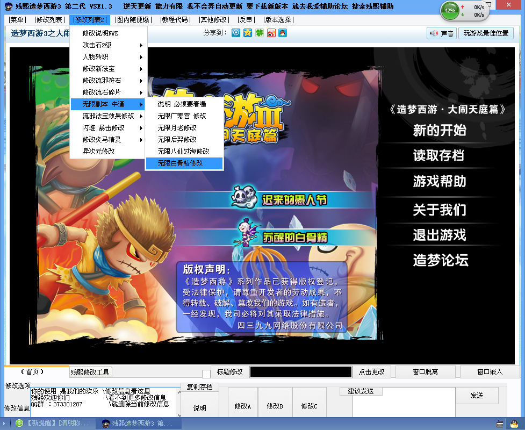Open the QQ penguin tray icon
This screenshot has width=525, height=430.
pos(514,424)
